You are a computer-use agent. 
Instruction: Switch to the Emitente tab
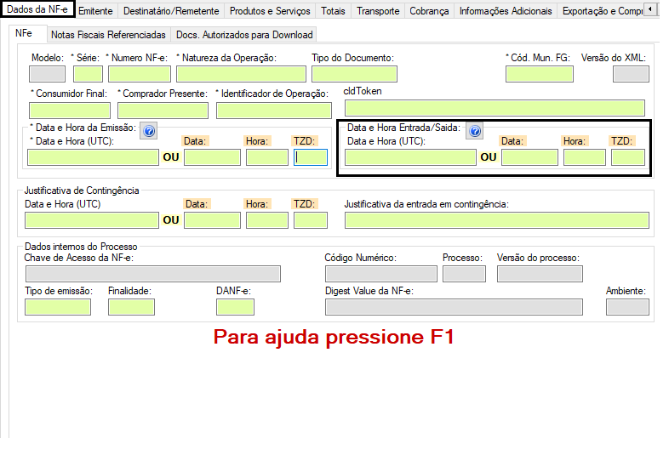click(95, 11)
